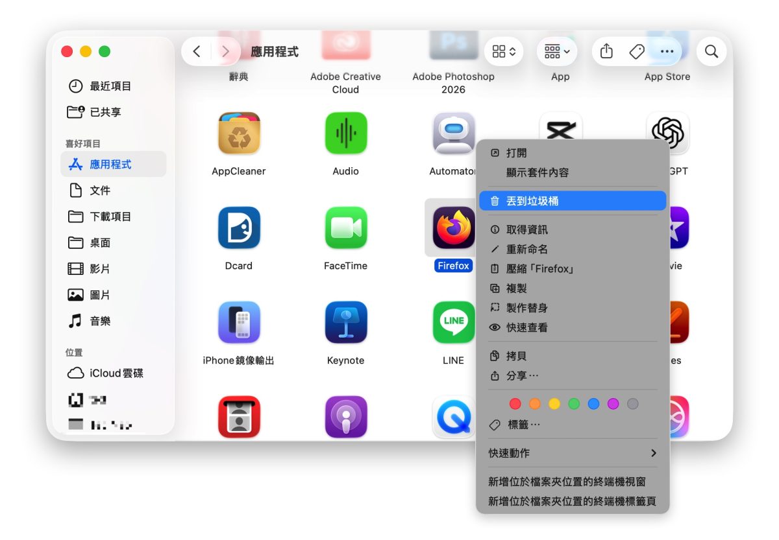Click the 辭典 app label

click(239, 76)
